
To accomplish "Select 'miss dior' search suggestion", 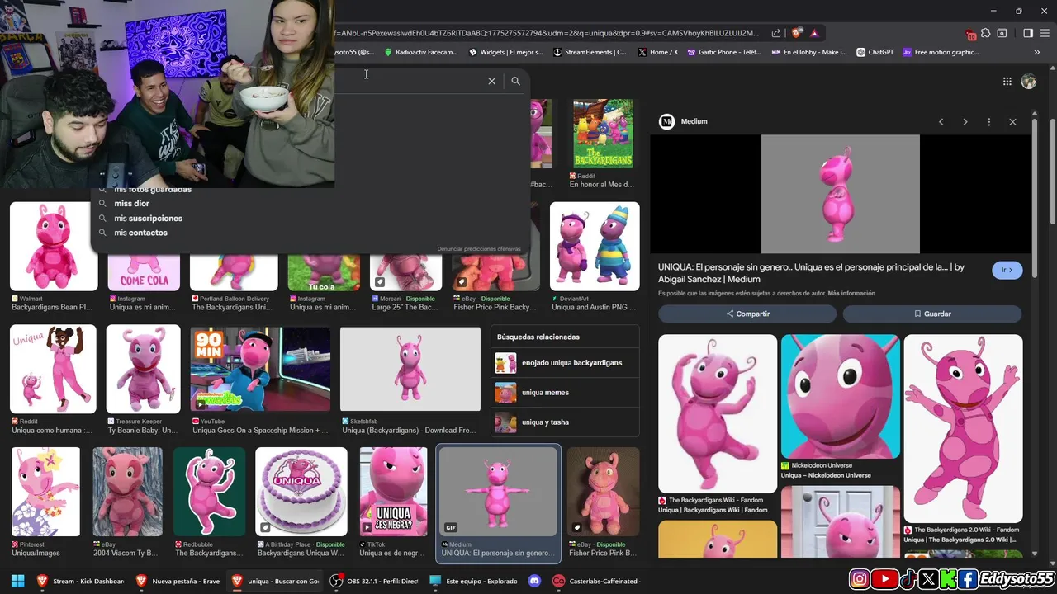I will 132,204.
